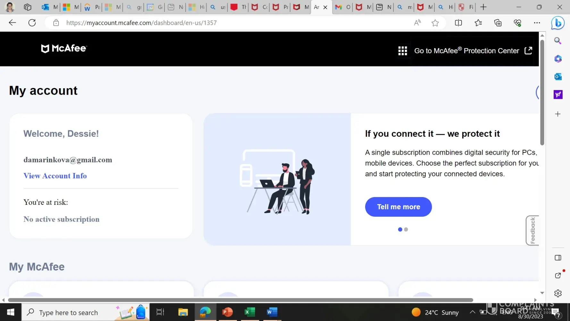Activate the Read aloud icon
The height and width of the screenshot is (321, 570).
[417, 23]
